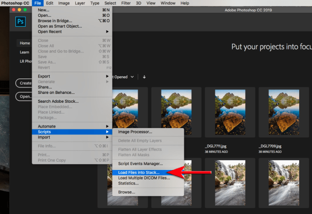Close the Photoshop window with red button
The height and width of the screenshot is (214, 312).
[x=14, y=10]
